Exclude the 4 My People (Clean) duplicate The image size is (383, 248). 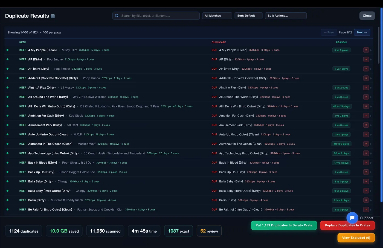(366, 50)
